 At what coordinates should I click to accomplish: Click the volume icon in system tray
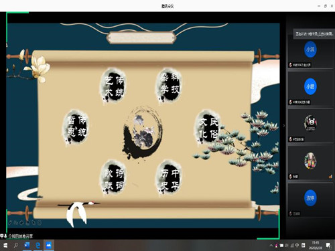tap(287, 246)
